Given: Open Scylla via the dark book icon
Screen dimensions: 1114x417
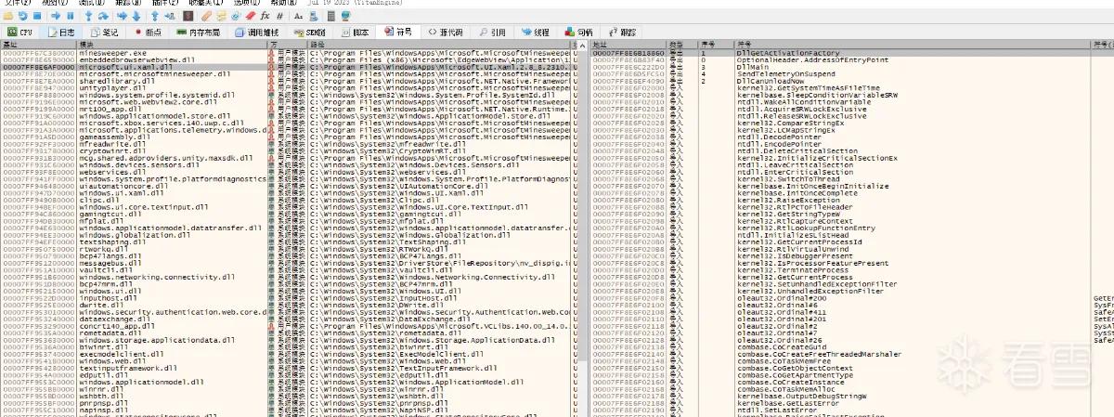Looking at the screenshot, I should [x=188, y=16].
